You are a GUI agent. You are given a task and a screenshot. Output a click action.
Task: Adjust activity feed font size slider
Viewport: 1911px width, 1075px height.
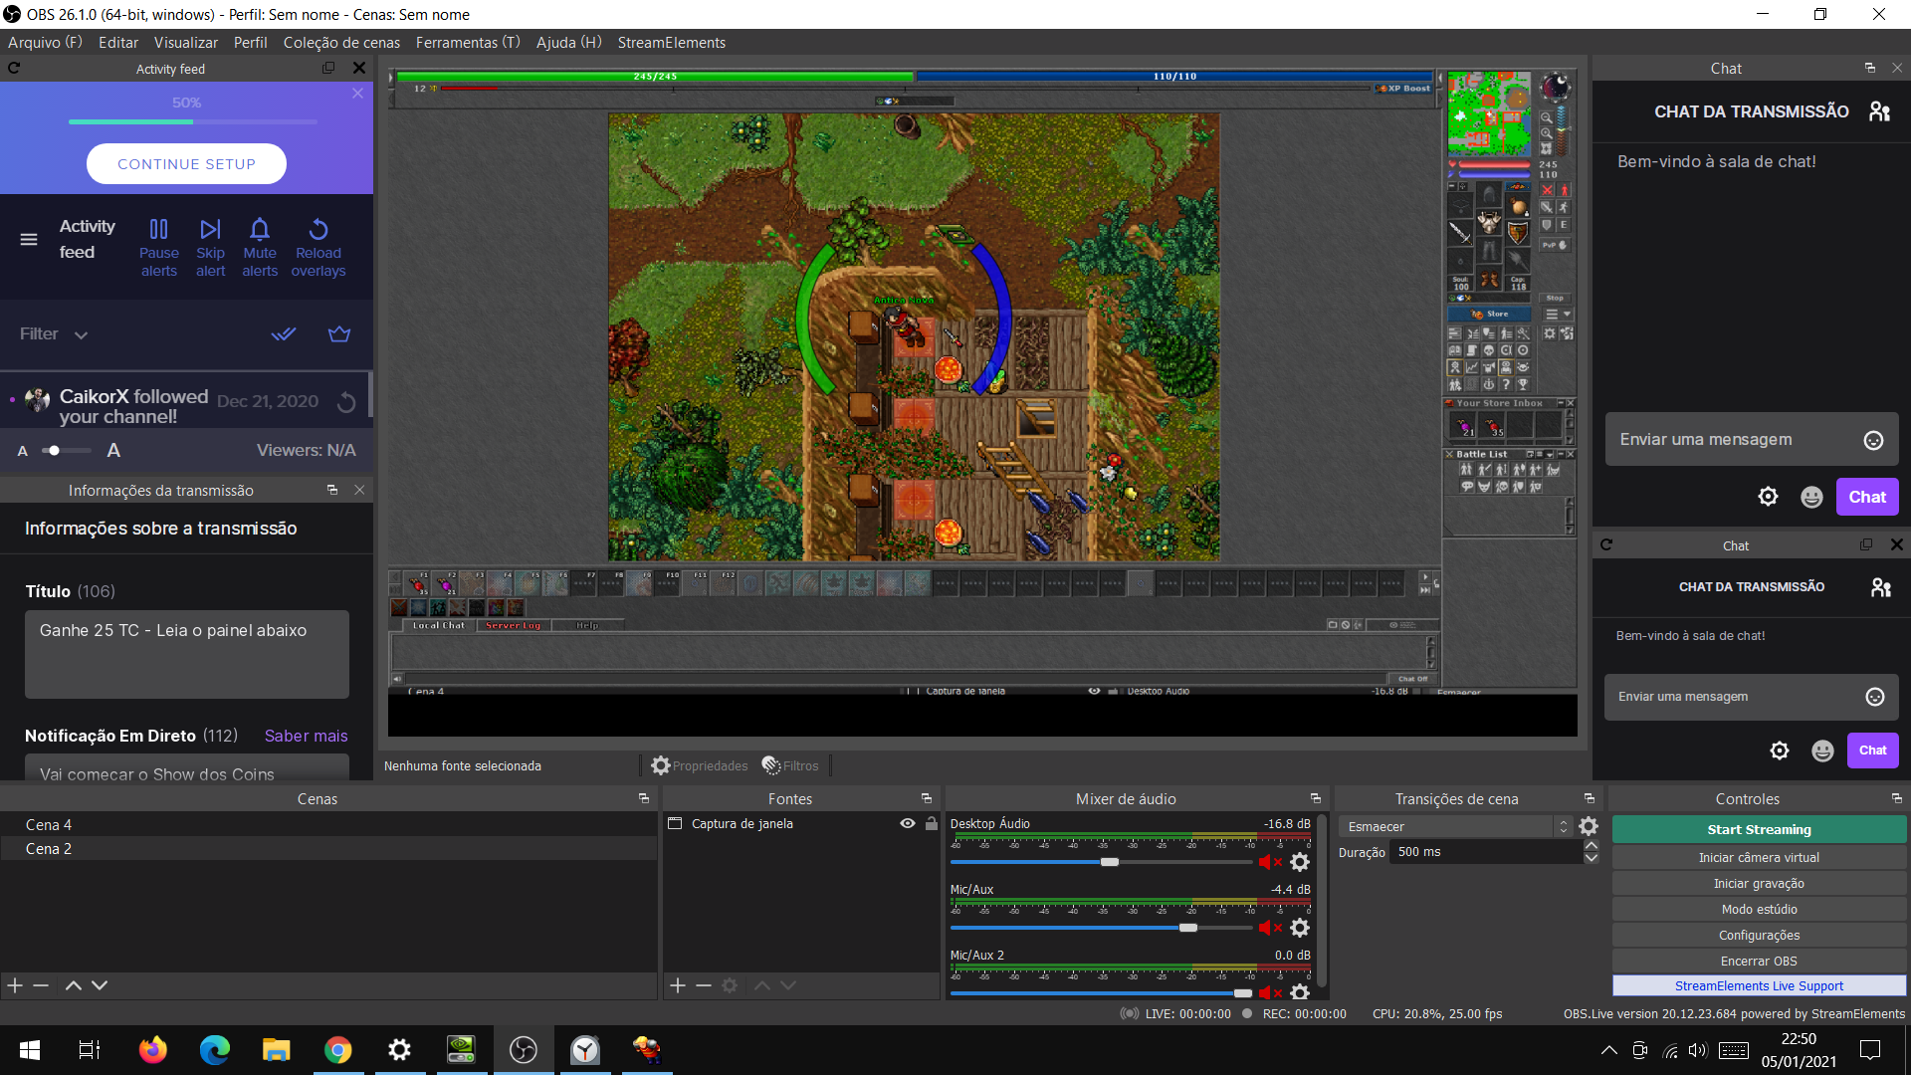click(66, 451)
